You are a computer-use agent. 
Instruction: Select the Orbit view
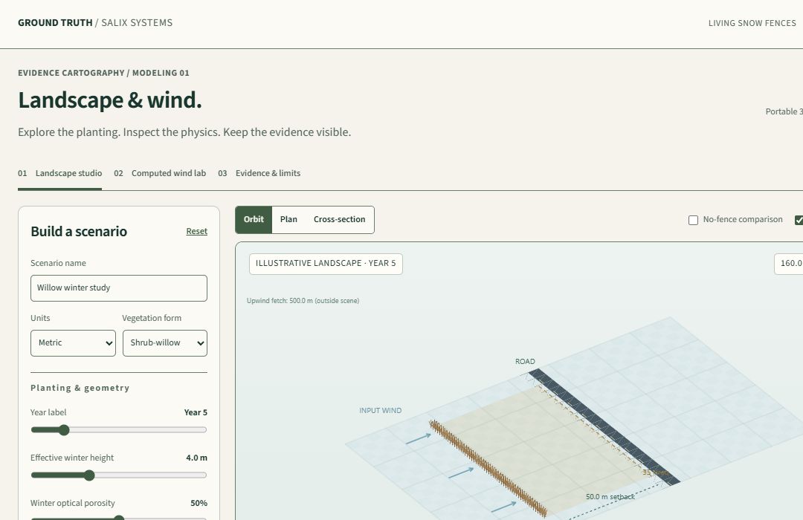254,220
